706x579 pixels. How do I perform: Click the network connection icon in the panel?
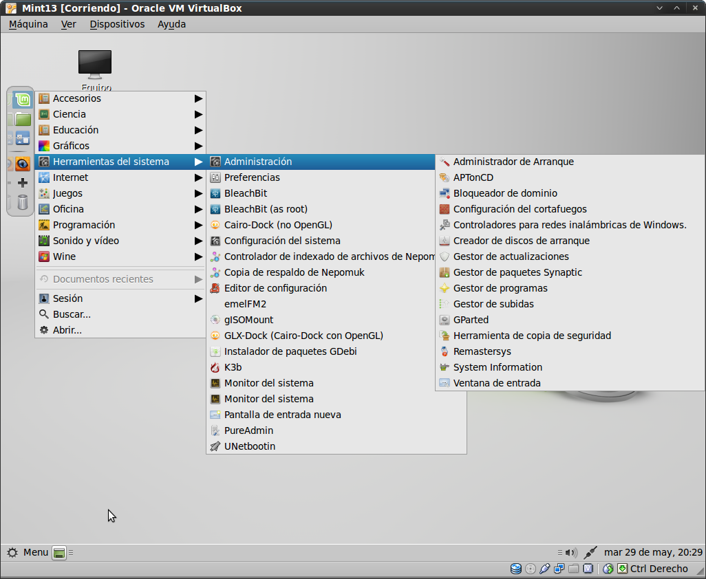pyautogui.click(x=590, y=552)
